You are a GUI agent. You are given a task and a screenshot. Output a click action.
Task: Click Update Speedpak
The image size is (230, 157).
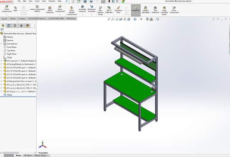point(145,10)
